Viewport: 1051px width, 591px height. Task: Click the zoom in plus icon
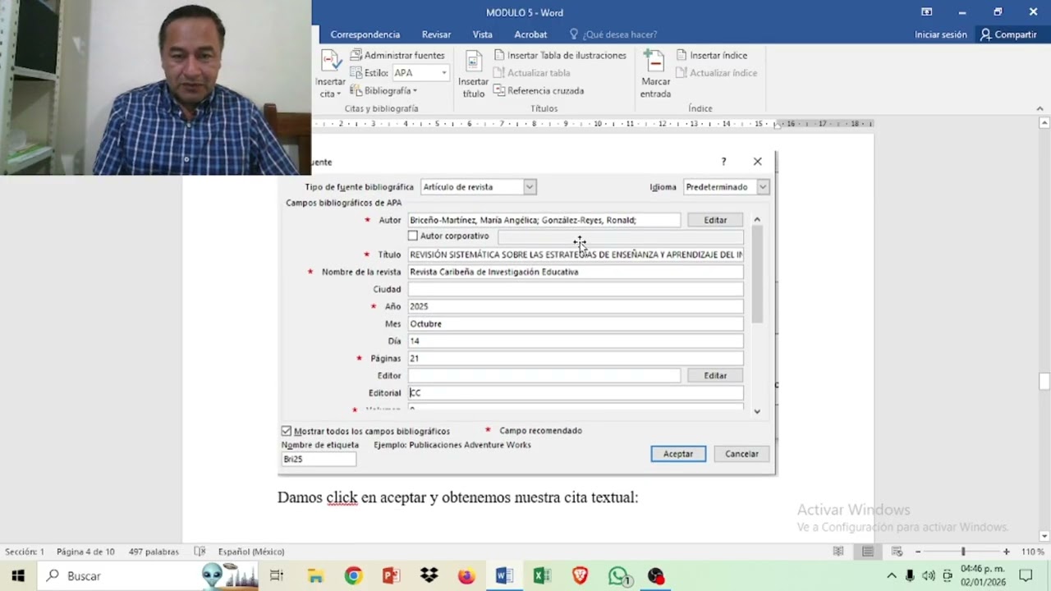pyautogui.click(x=1007, y=552)
